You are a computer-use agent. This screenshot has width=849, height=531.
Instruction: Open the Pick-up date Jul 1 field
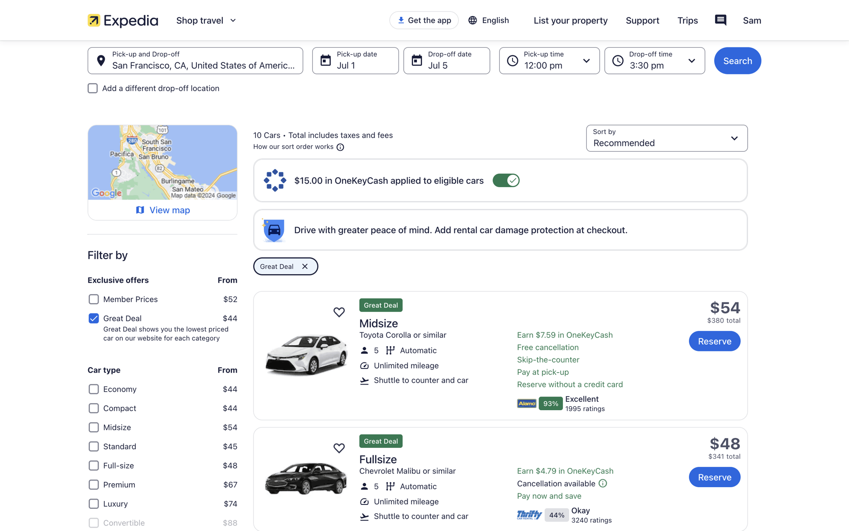(356, 61)
